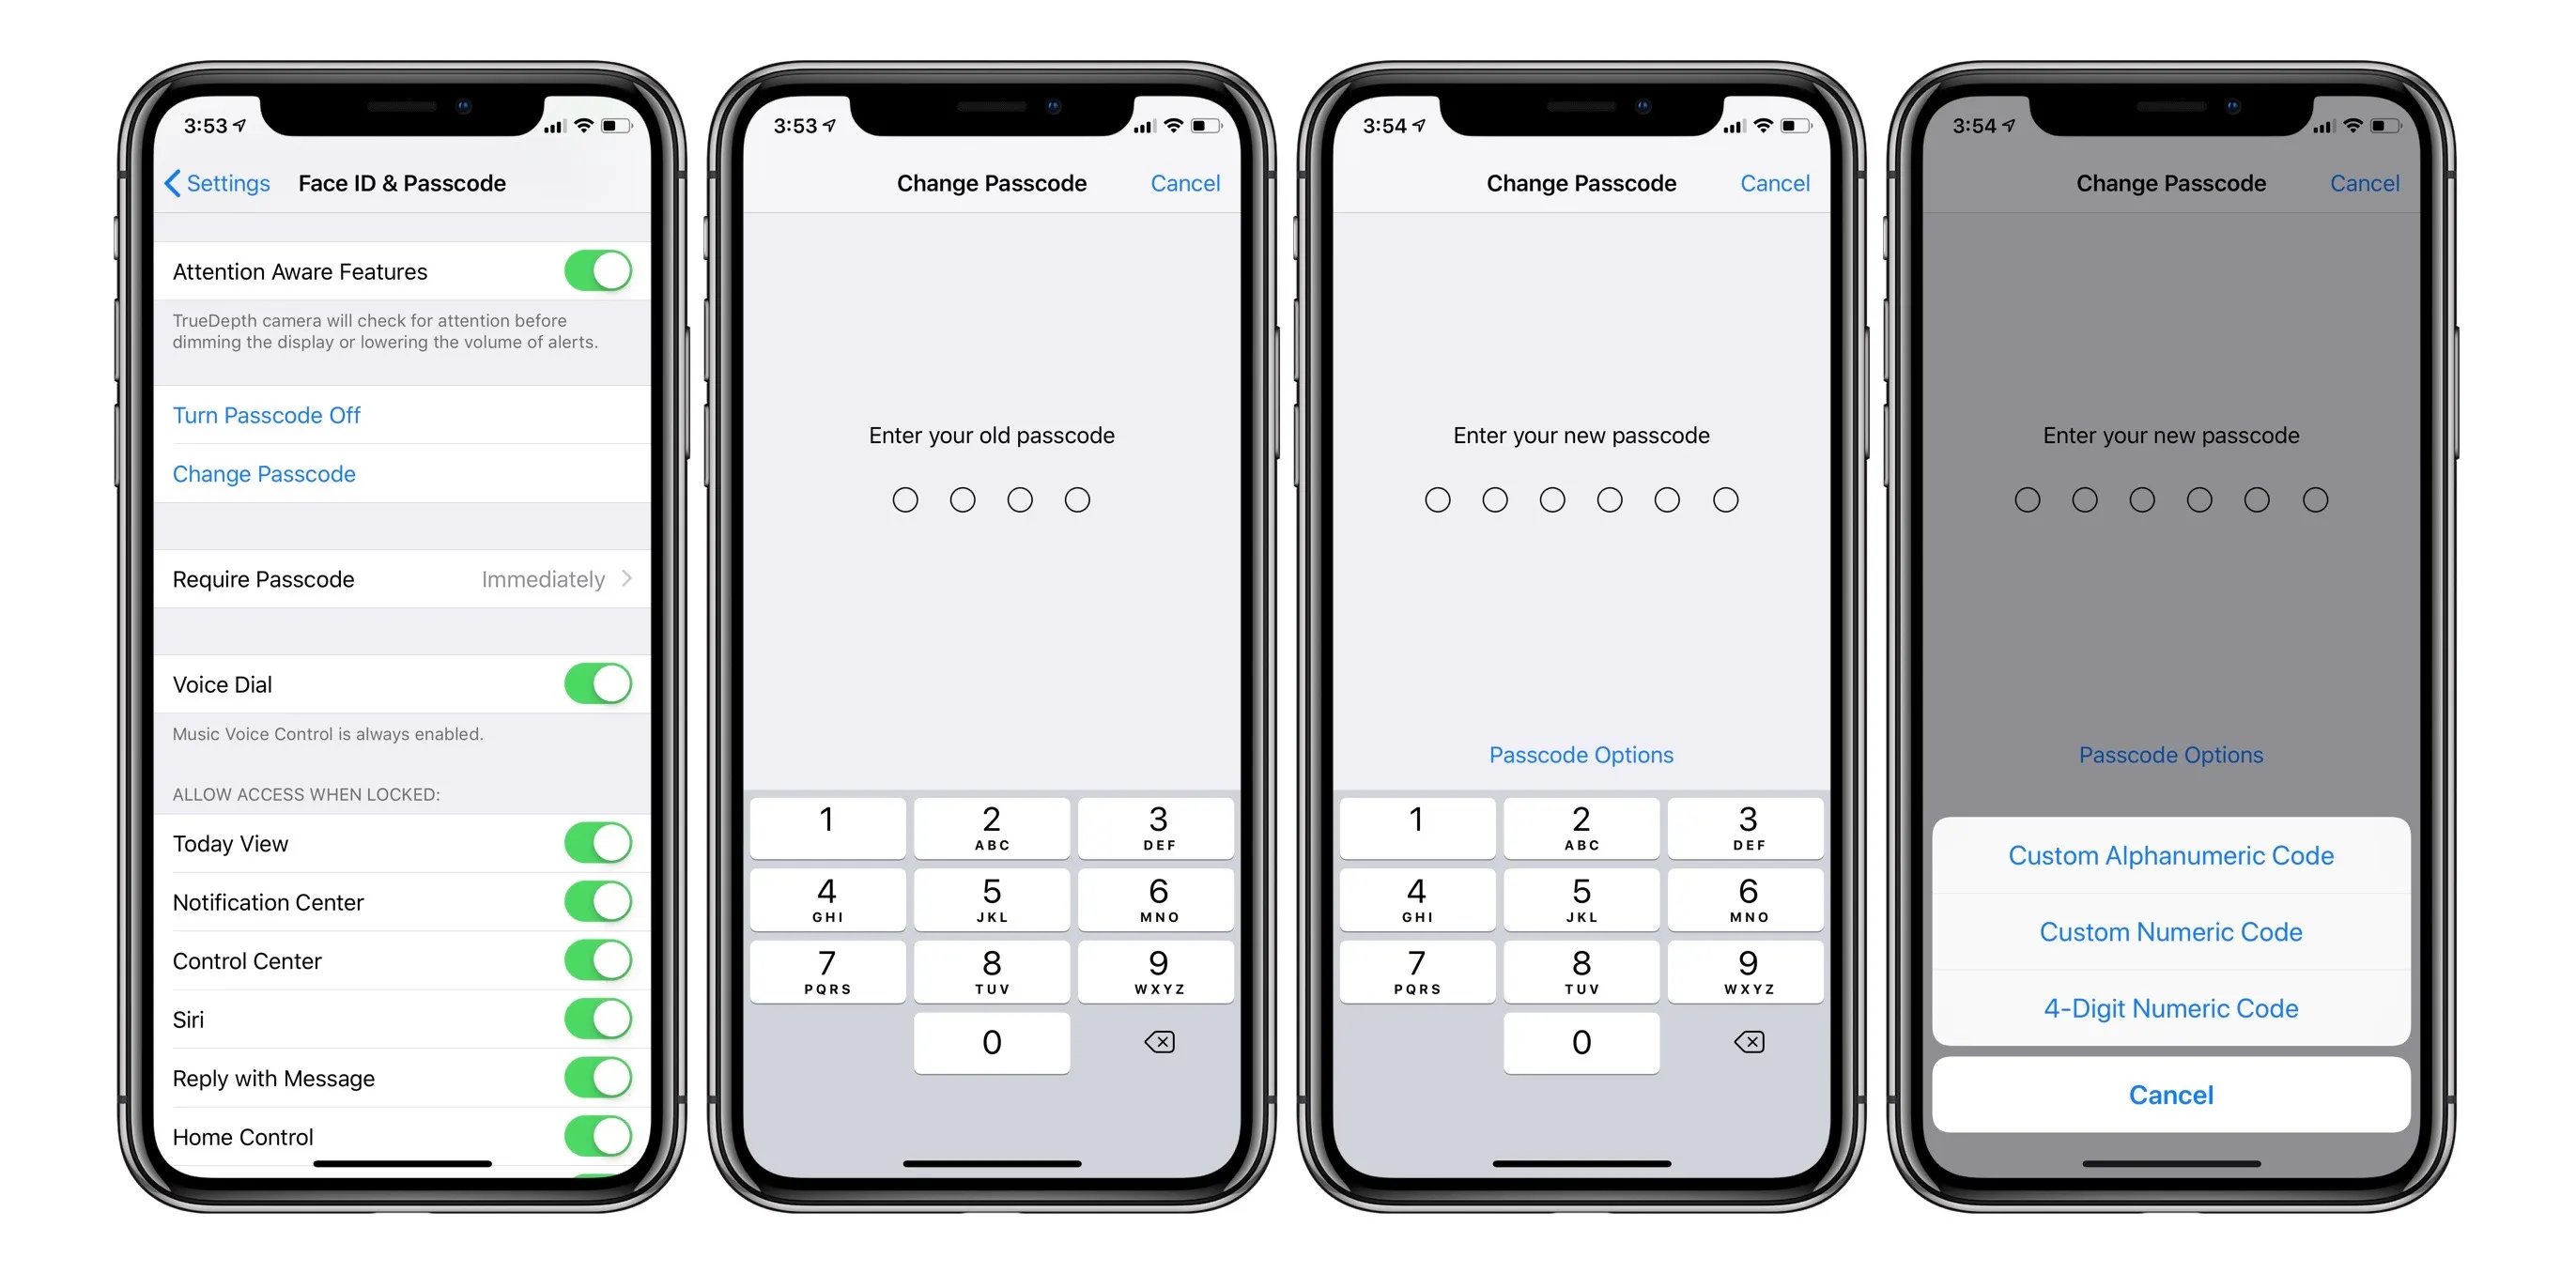Tap Turn Passcode Off link
This screenshot has height=1288, width=2576.
click(x=263, y=416)
